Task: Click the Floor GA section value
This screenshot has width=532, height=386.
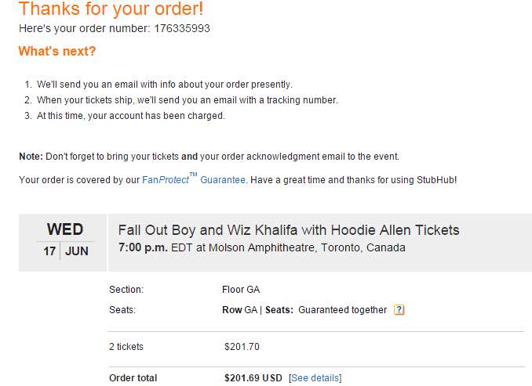Action: pos(241,290)
